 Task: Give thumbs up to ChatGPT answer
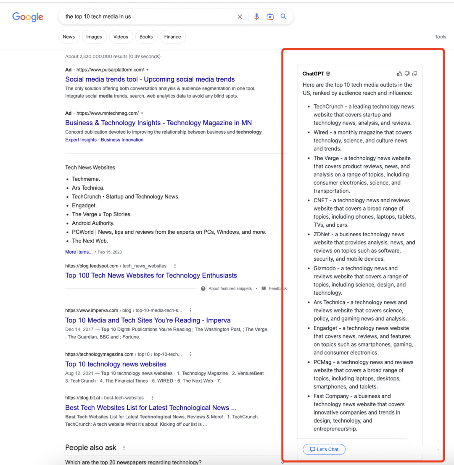point(399,74)
